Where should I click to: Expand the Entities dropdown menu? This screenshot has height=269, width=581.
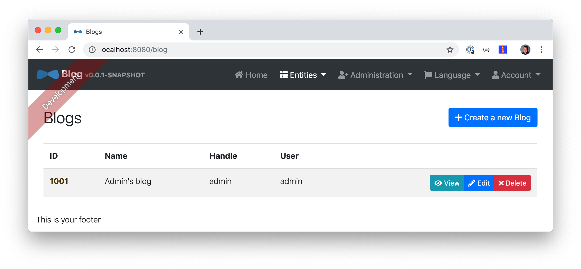[303, 75]
